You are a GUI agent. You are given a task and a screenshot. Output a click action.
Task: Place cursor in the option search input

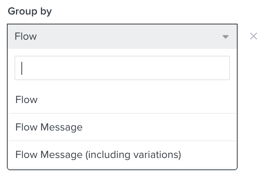click(122, 68)
